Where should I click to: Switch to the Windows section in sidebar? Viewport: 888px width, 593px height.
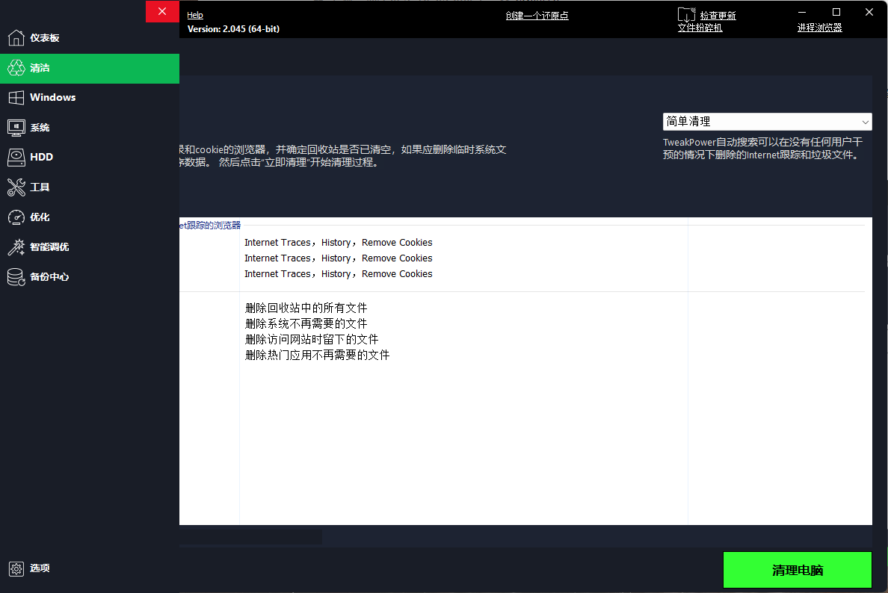point(16,97)
